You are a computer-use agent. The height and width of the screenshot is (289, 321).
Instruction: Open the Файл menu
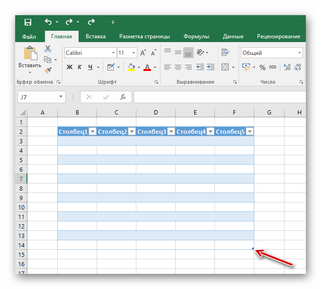tap(29, 36)
